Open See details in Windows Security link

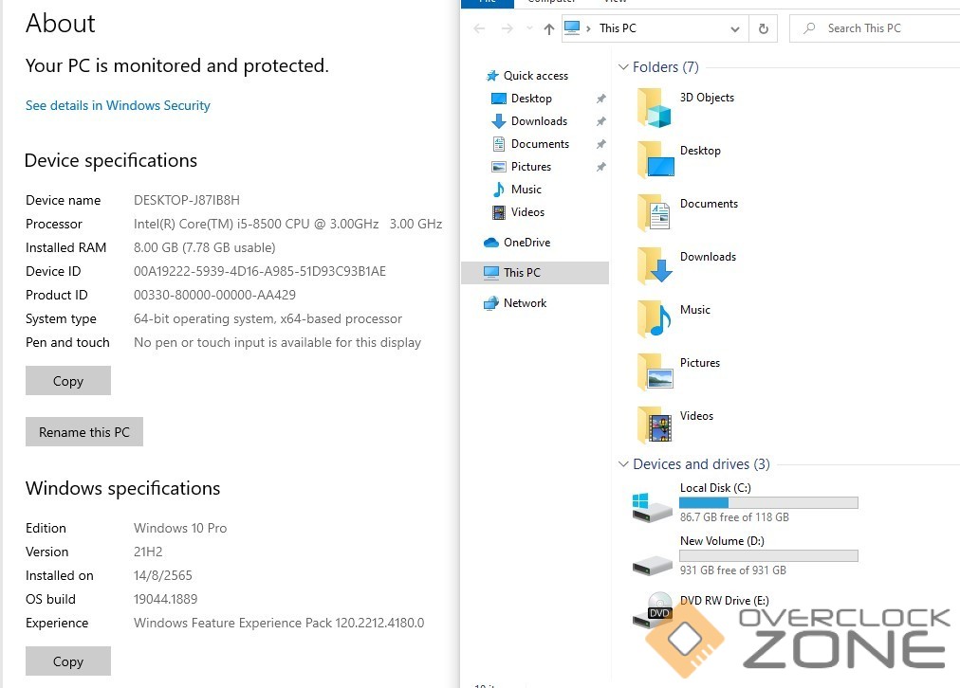118,105
